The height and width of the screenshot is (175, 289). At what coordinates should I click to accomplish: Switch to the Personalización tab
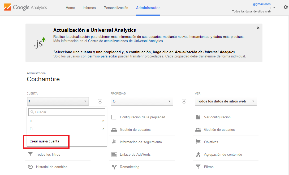[116, 8]
